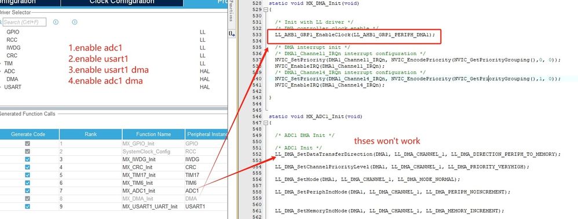Focus the Driver Selector search field
Image resolution: width=578 pixels, height=219 pixels.
pos(24,22)
